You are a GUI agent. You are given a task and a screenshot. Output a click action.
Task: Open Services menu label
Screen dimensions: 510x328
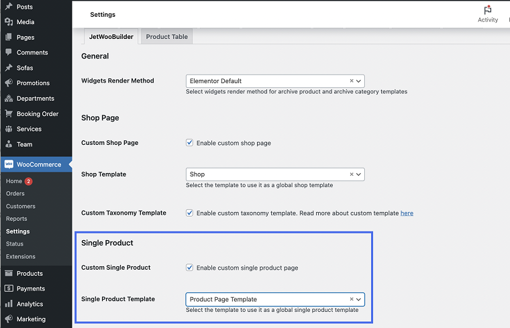click(x=29, y=129)
